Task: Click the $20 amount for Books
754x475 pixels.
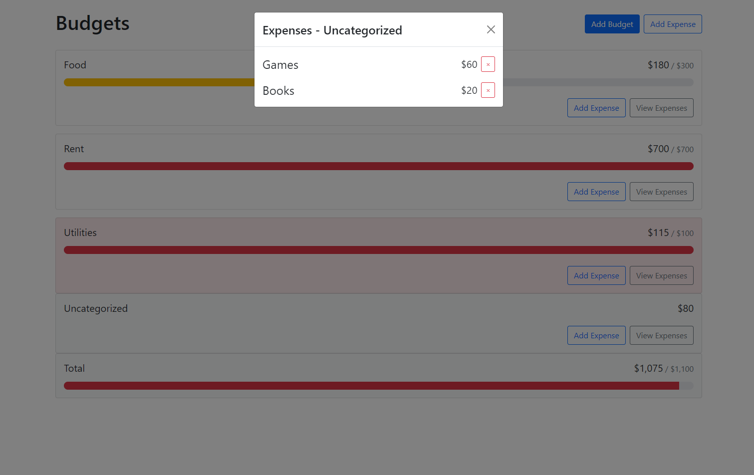Action: coord(469,90)
